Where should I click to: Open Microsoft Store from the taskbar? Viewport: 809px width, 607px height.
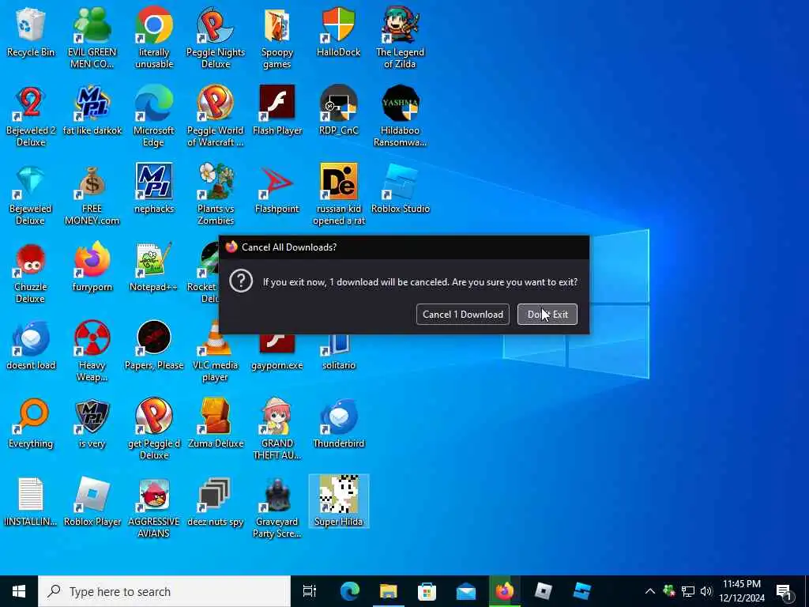(x=427, y=591)
